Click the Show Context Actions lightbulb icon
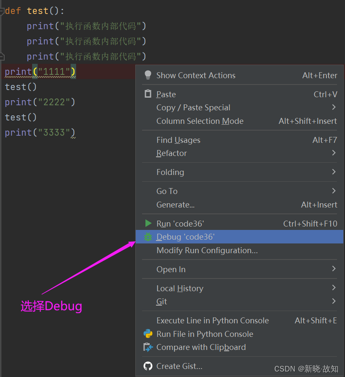The width and height of the screenshot is (345, 377). [148, 75]
